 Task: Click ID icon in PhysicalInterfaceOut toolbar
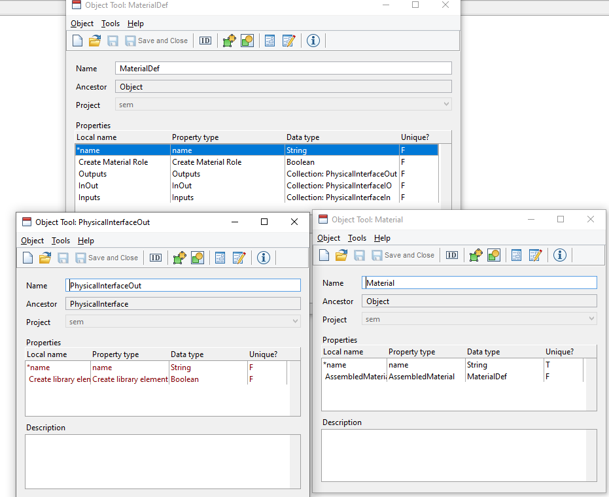click(156, 258)
